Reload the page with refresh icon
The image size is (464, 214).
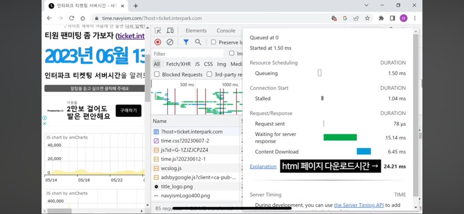coord(72,18)
